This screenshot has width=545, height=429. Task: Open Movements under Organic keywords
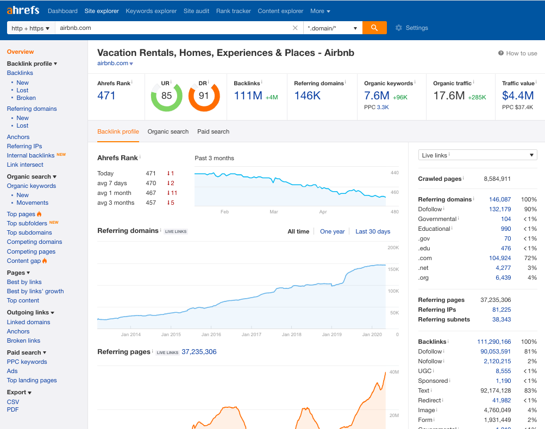(x=32, y=203)
